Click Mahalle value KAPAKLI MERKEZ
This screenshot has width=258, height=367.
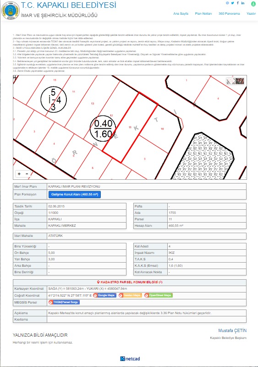coord(62,226)
